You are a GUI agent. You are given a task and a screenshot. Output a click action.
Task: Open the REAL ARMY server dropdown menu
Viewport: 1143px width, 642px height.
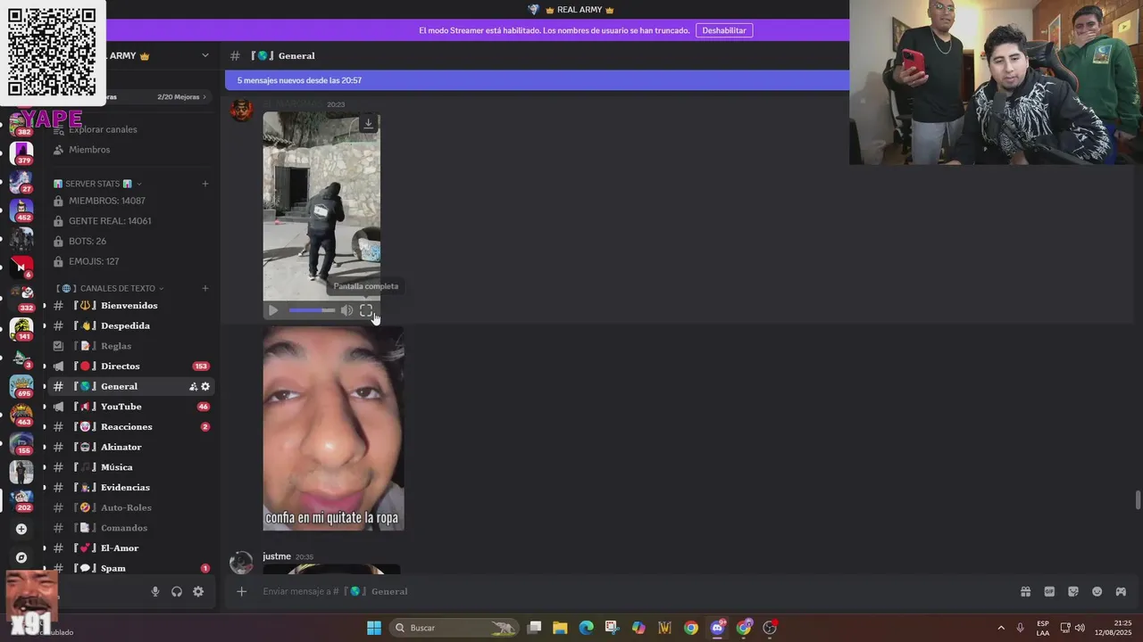point(204,55)
